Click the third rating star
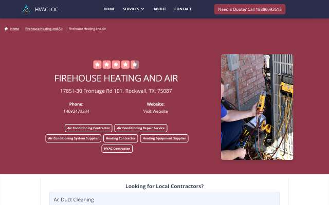329x205 pixels. click(x=116, y=65)
